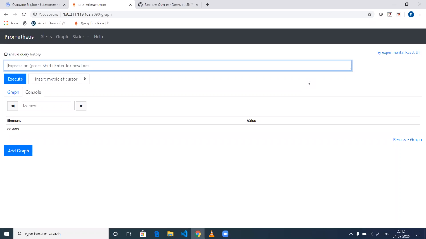
Task: Click Chrome icon in taskbar
Action: coord(198,234)
